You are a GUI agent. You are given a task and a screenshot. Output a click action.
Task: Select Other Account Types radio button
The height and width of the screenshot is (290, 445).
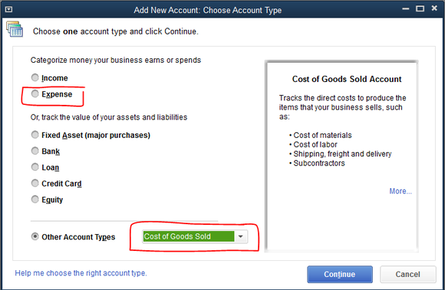[x=35, y=236]
